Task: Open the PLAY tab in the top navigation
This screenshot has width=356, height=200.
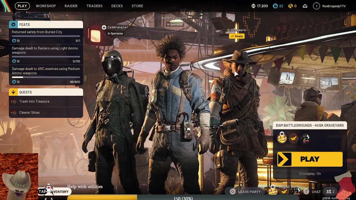Action: [22, 6]
